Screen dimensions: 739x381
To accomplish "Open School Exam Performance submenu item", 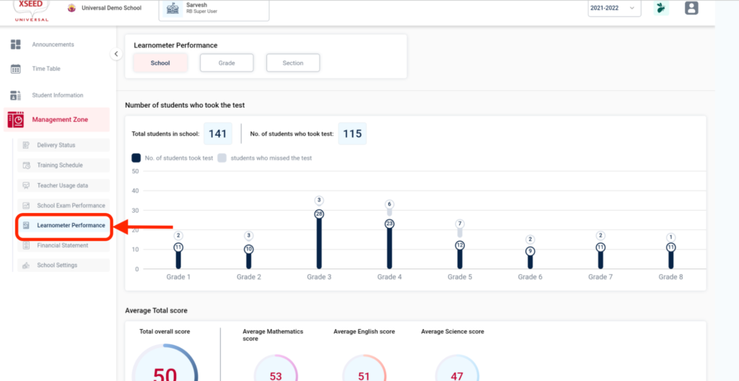I will click(64, 206).
